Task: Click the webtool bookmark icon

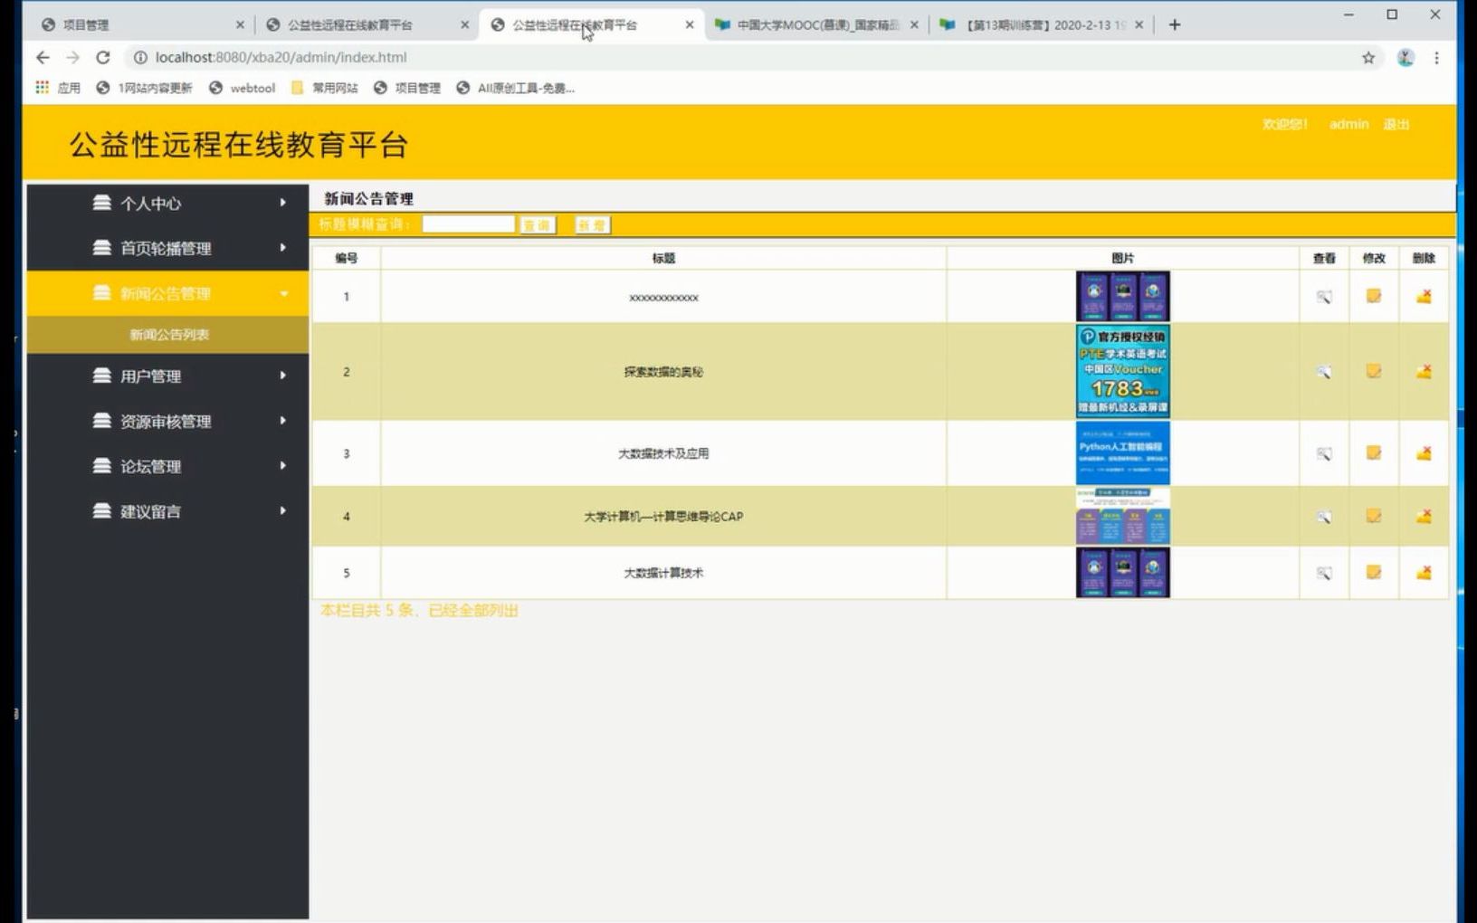Action: [x=215, y=88]
